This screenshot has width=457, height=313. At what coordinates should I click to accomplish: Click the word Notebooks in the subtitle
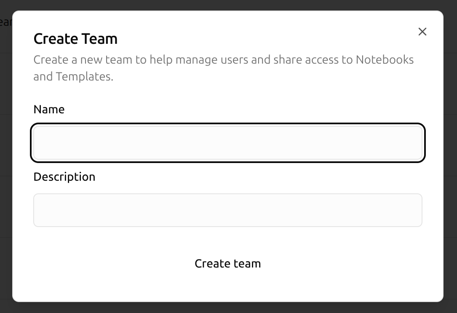(385, 60)
